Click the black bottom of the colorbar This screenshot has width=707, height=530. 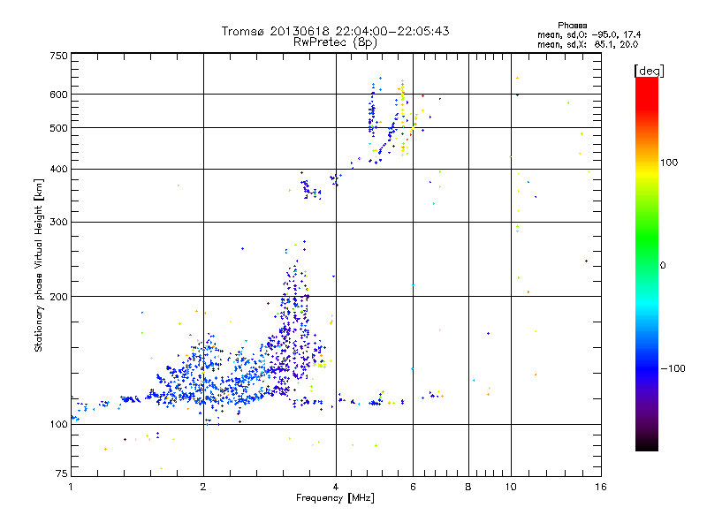pos(647,445)
